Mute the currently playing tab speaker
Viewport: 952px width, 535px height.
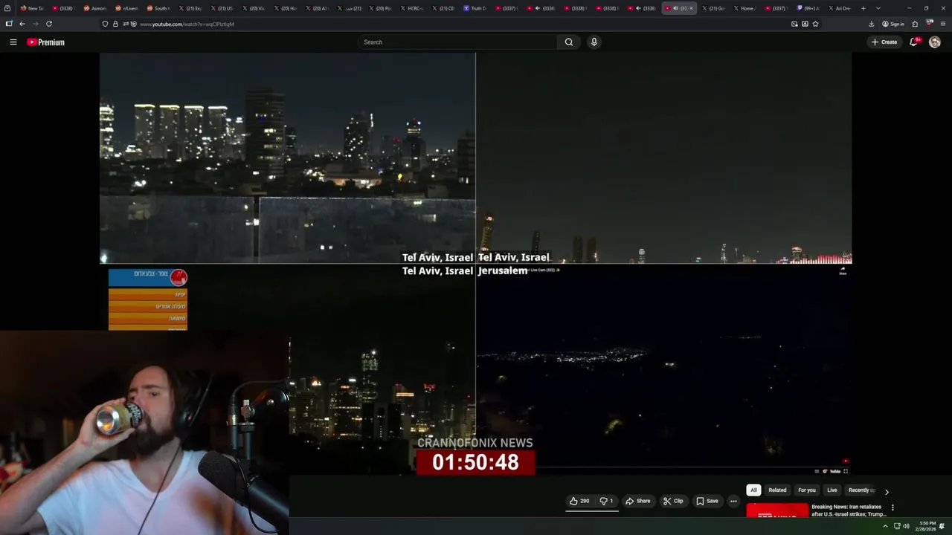point(675,8)
